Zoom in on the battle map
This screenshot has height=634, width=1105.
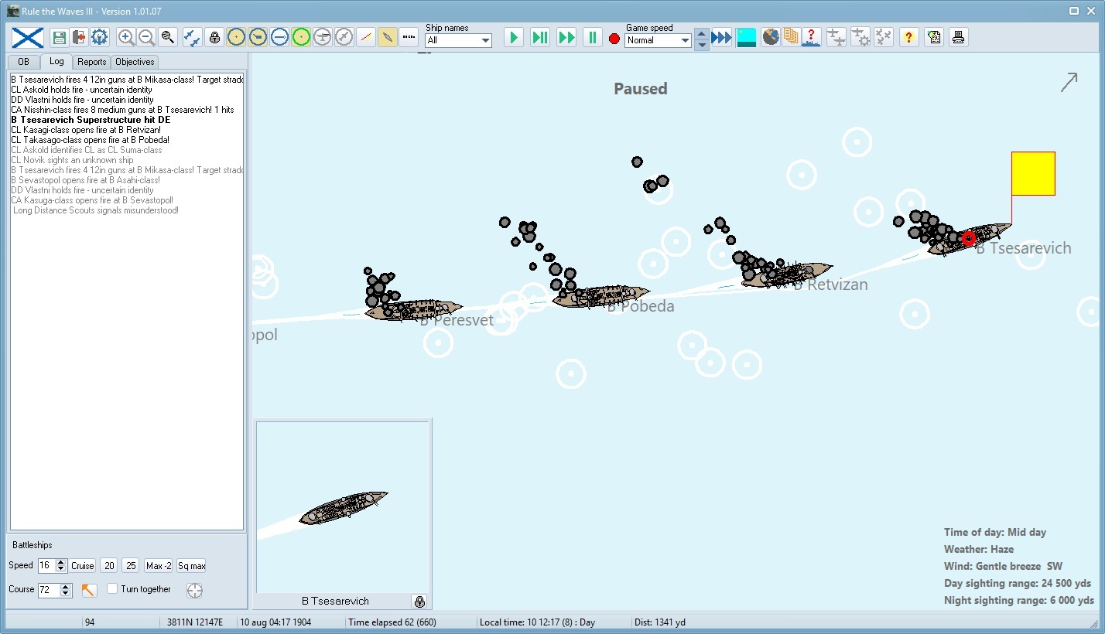[x=126, y=37]
